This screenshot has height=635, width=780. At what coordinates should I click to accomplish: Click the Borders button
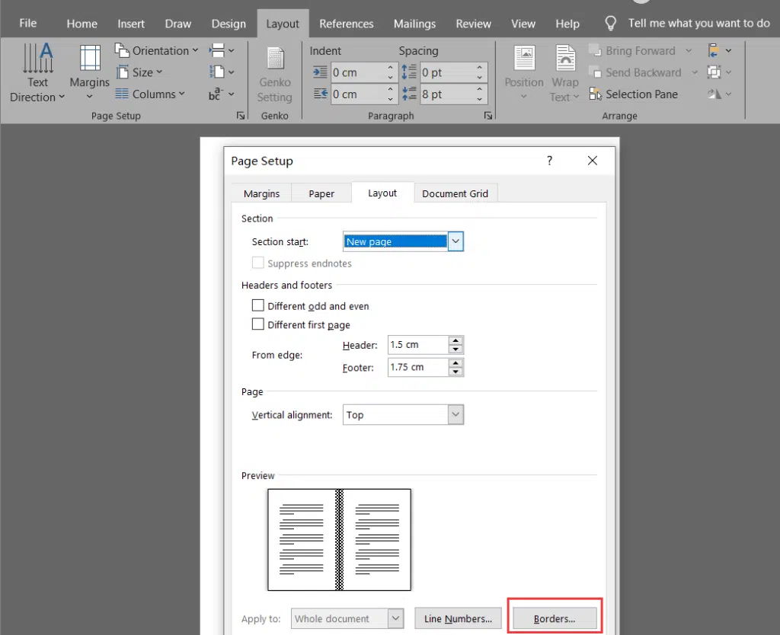(554, 618)
